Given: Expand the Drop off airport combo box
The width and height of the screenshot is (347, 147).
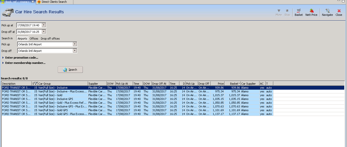Looking at the screenshot, I should click(75, 51).
